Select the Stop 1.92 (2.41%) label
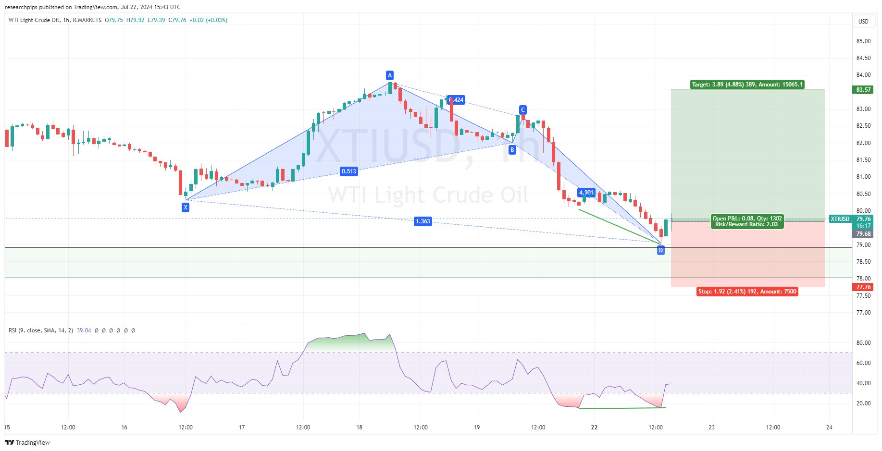This screenshot has height=451, width=882. pyautogui.click(x=747, y=292)
